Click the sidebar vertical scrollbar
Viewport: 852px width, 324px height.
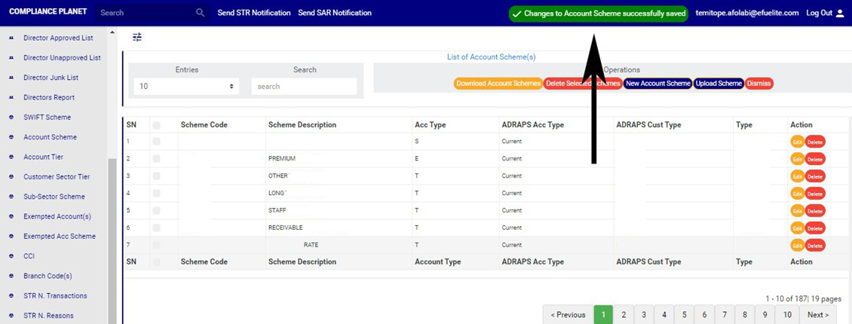[x=112, y=226]
